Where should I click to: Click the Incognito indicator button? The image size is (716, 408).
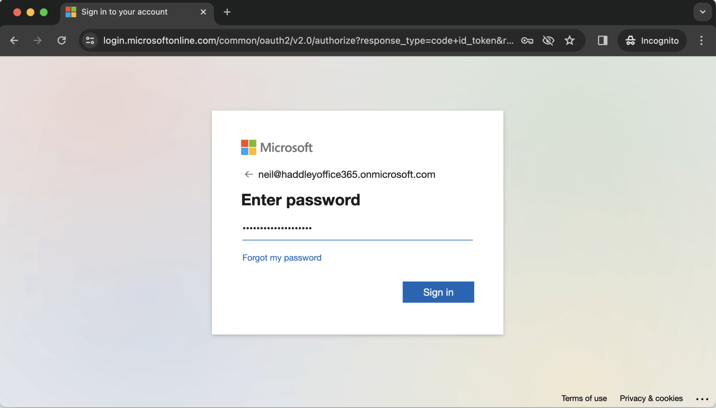pyautogui.click(x=652, y=41)
